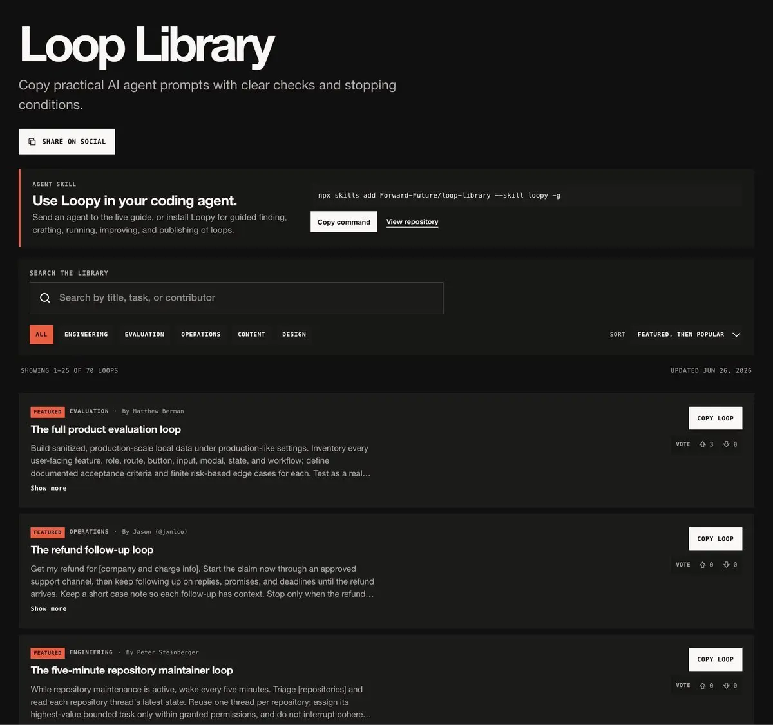Image resolution: width=773 pixels, height=725 pixels.
Task: Open The five-minute repository maintainer loop title
Action: click(x=131, y=670)
